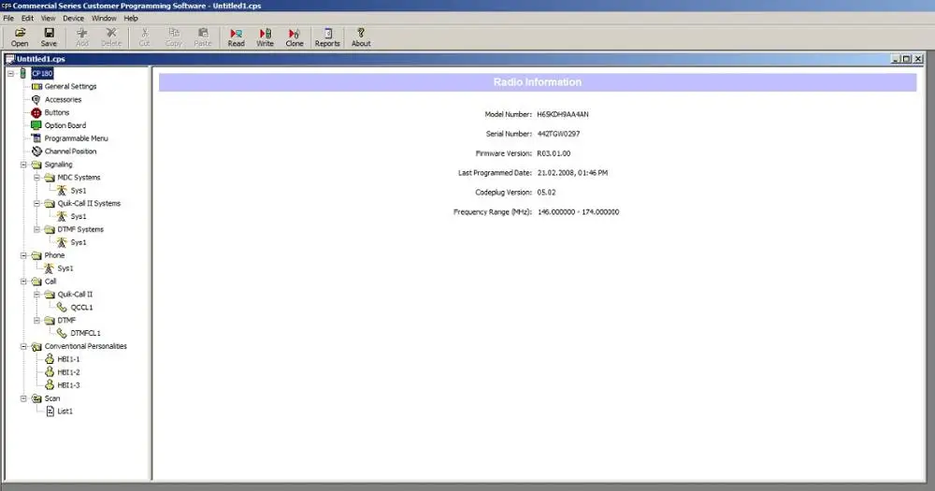Screen dimensions: 935x491
Task: Click the red Buttons tree icon
Action: point(36,113)
